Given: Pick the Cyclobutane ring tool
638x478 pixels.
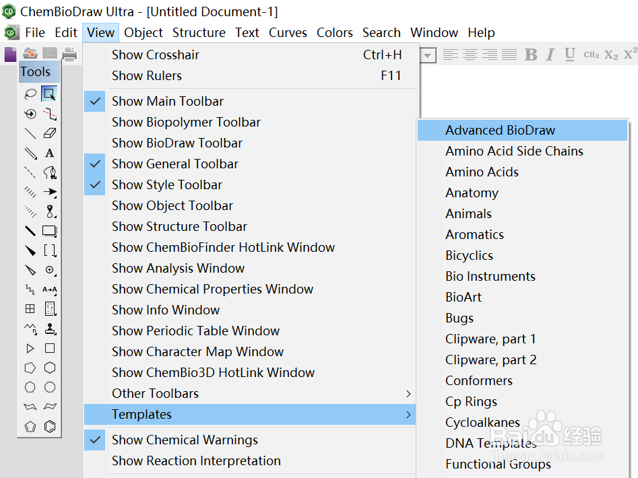Looking at the screenshot, I should pyautogui.click(x=50, y=348).
